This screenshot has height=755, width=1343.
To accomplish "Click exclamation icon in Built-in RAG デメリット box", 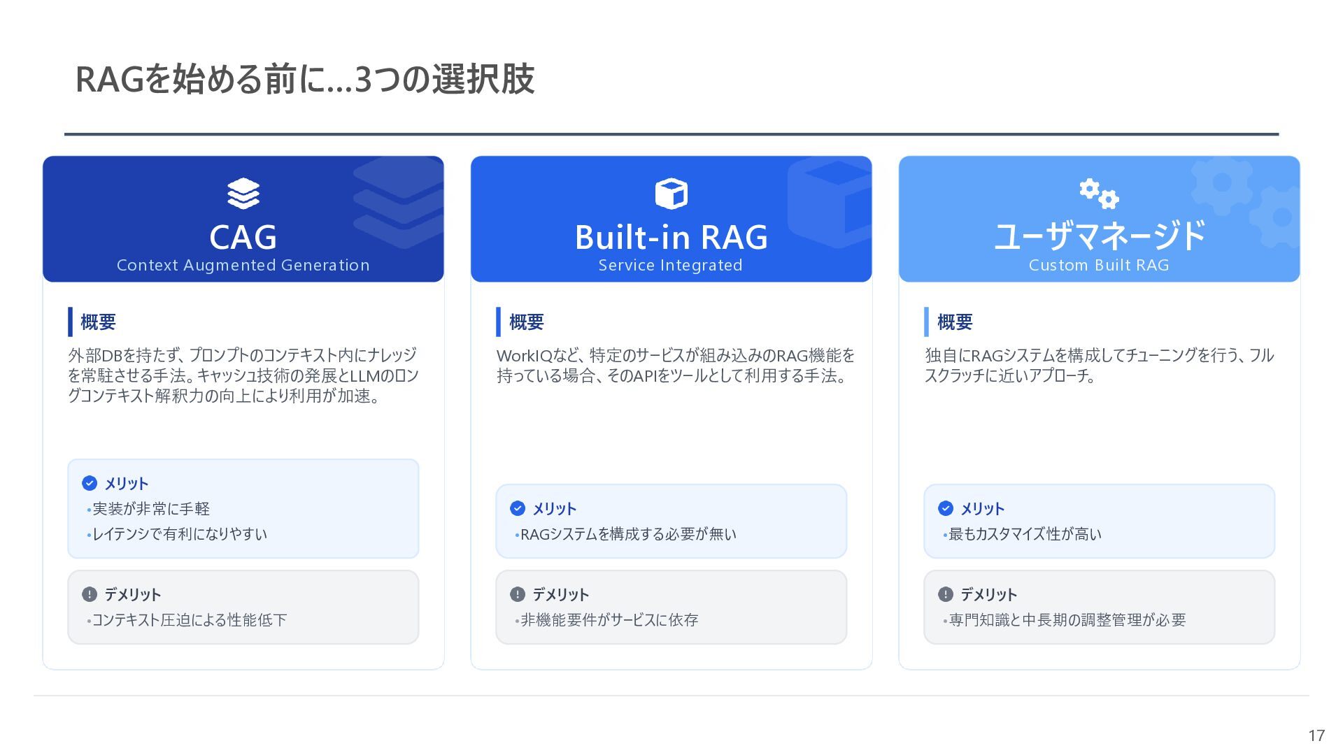I will pos(518,594).
